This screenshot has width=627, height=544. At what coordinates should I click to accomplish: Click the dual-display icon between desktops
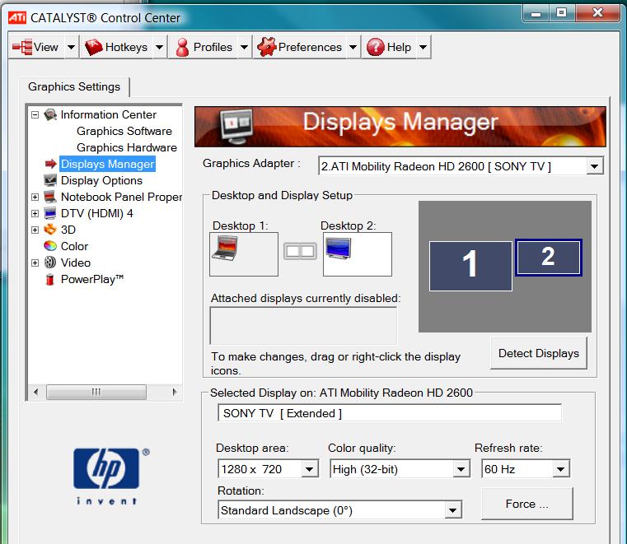[300, 251]
